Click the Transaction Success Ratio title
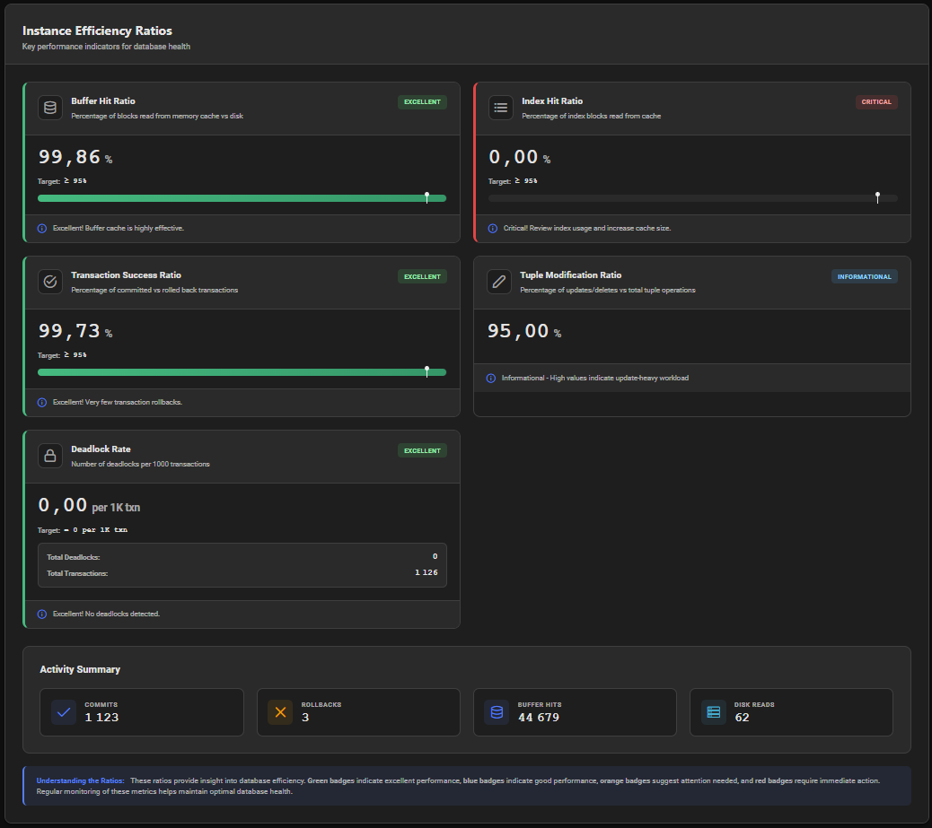Viewport: 932px width, 828px height. (x=126, y=275)
